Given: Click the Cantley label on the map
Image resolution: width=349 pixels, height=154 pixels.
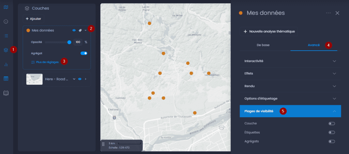Looking at the screenshot, I should pyautogui.click(x=121, y=98).
